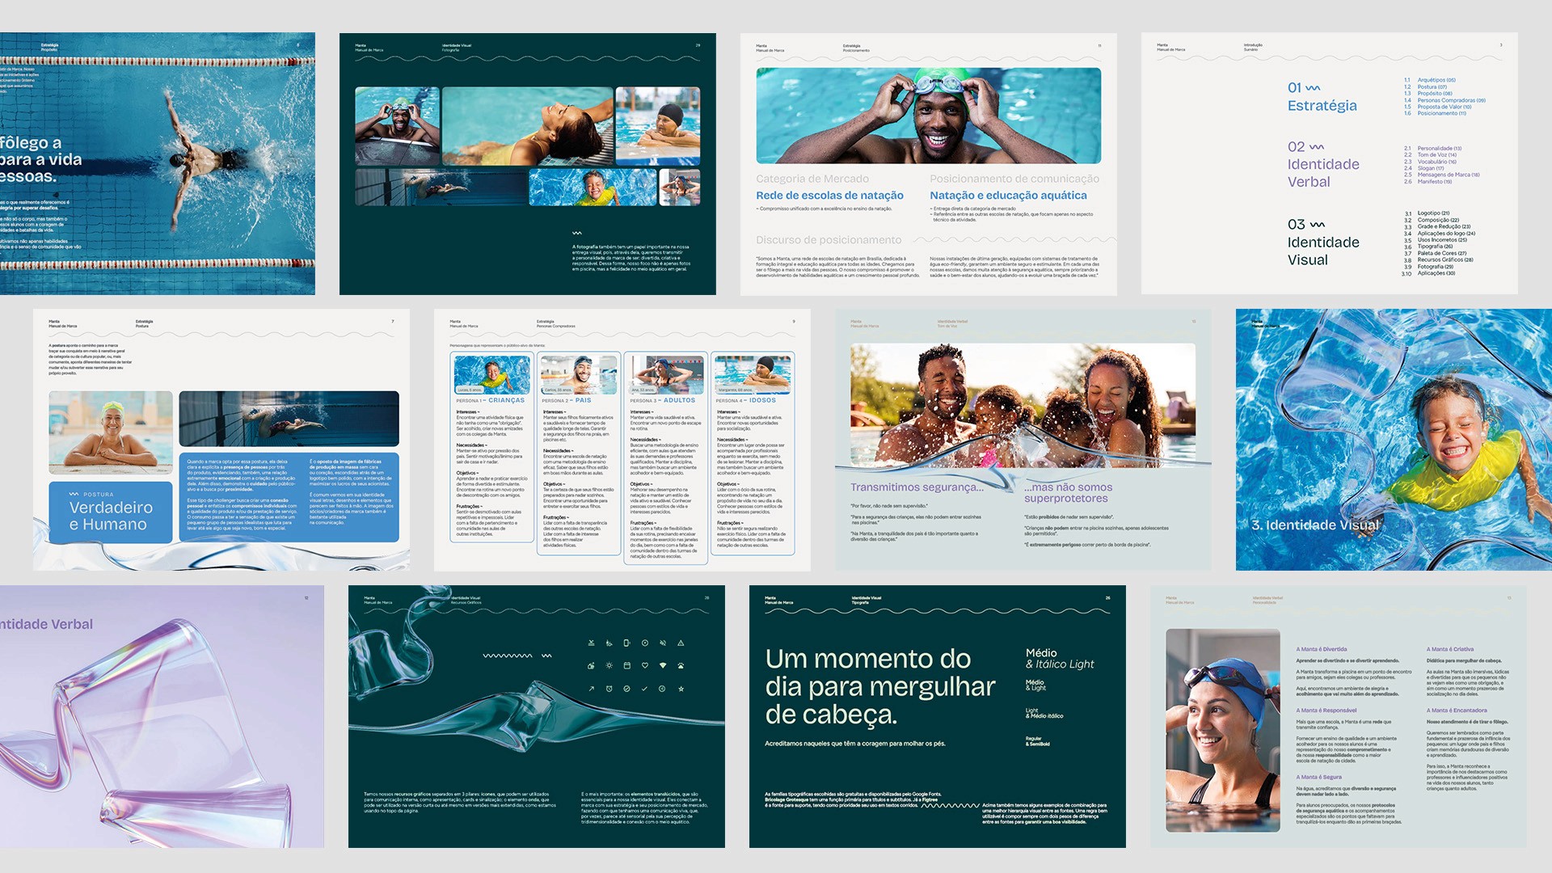Click the '03 Identidade Visual' contents heading
Image resolution: width=1552 pixels, height=873 pixels.
click(1322, 242)
